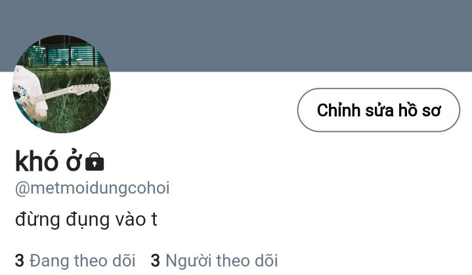Image resolution: width=472 pixels, height=275 pixels.
Task: Click the "@" symbol of the username
Action: (x=22, y=189)
